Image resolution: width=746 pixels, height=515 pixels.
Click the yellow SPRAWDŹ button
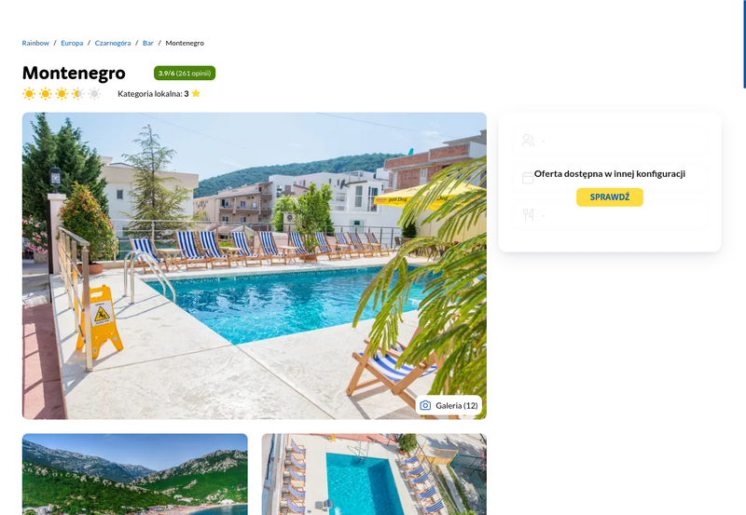[610, 197]
